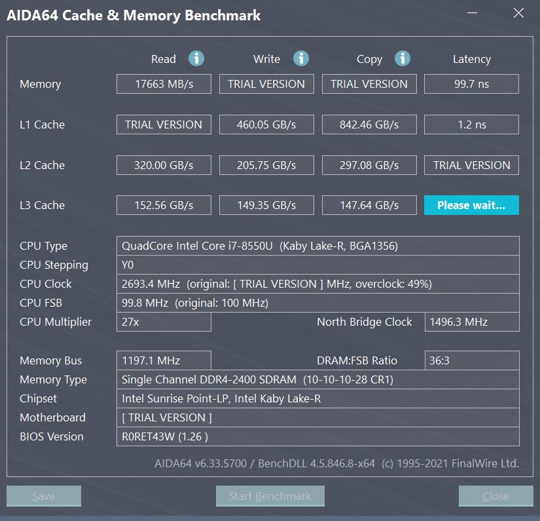The width and height of the screenshot is (540, 521).
Task: Click L1 Cache copy 842.46 GB/s
Action: pos(369,125)
